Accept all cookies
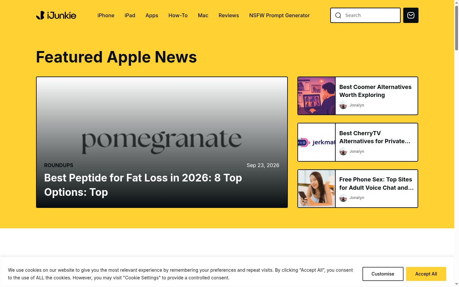Screen dimensions: 459x287 (x=426, y=274)
